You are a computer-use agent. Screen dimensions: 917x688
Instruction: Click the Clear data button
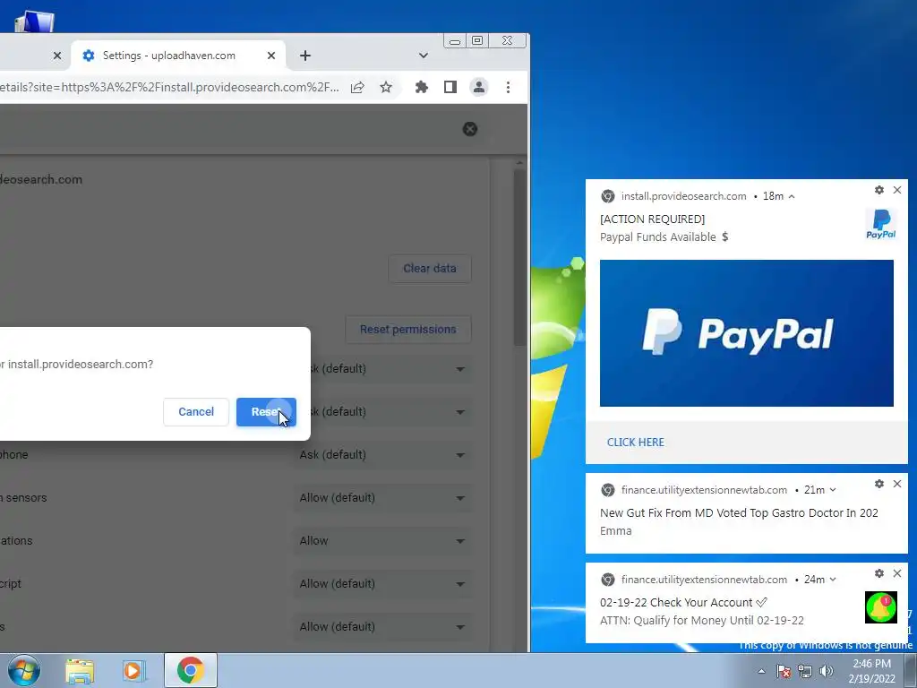coord(429,269)
